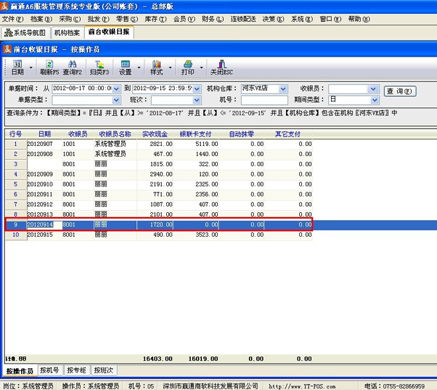
Task: Click the 打印 printer icon
Action: (x=188, y=68)
